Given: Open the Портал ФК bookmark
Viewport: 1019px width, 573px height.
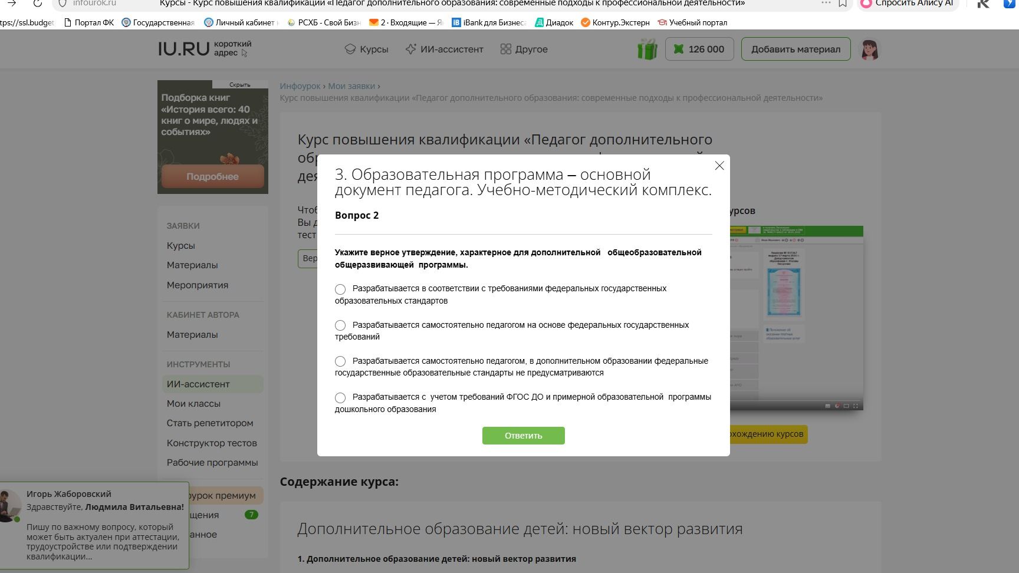Looking at the screenshot, I should point(88,22).
